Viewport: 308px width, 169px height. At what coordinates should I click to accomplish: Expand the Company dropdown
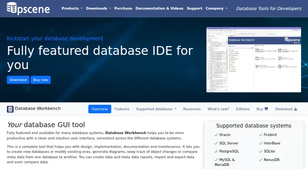(216, 8)
